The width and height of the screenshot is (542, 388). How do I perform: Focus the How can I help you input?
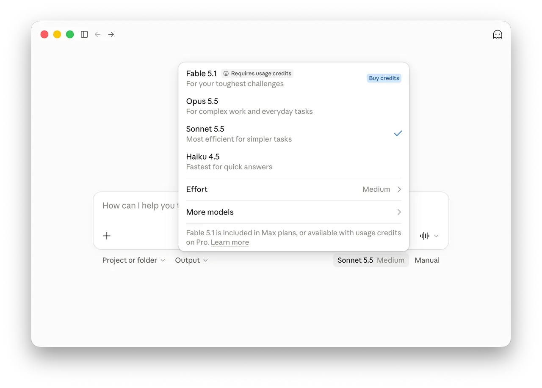(140, 206)
